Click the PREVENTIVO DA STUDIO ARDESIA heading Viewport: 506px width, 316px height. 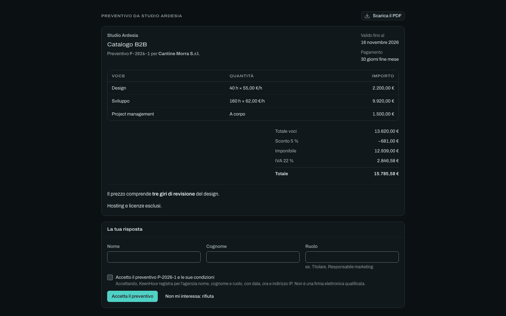point(142,16)
